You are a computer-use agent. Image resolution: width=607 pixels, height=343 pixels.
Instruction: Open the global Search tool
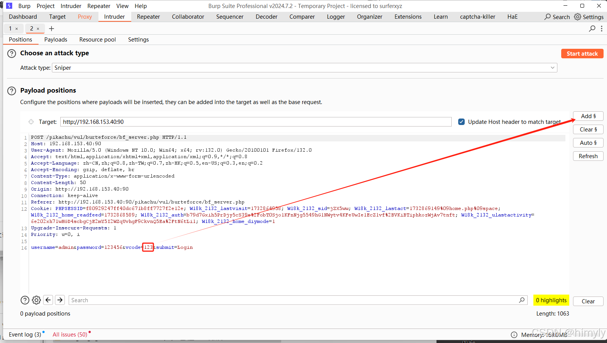pyautogui.click(x=557, y=17)
